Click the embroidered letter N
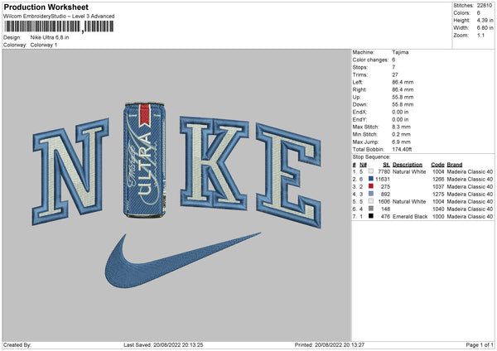This screenshot has width=497, height=351. pos(70,171)
